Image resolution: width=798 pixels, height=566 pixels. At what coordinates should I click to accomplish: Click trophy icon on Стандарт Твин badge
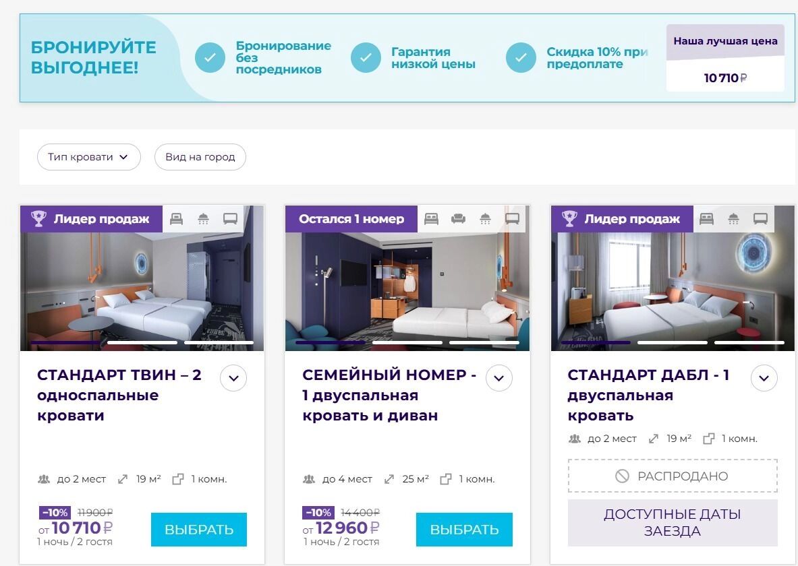click(38, 219)
